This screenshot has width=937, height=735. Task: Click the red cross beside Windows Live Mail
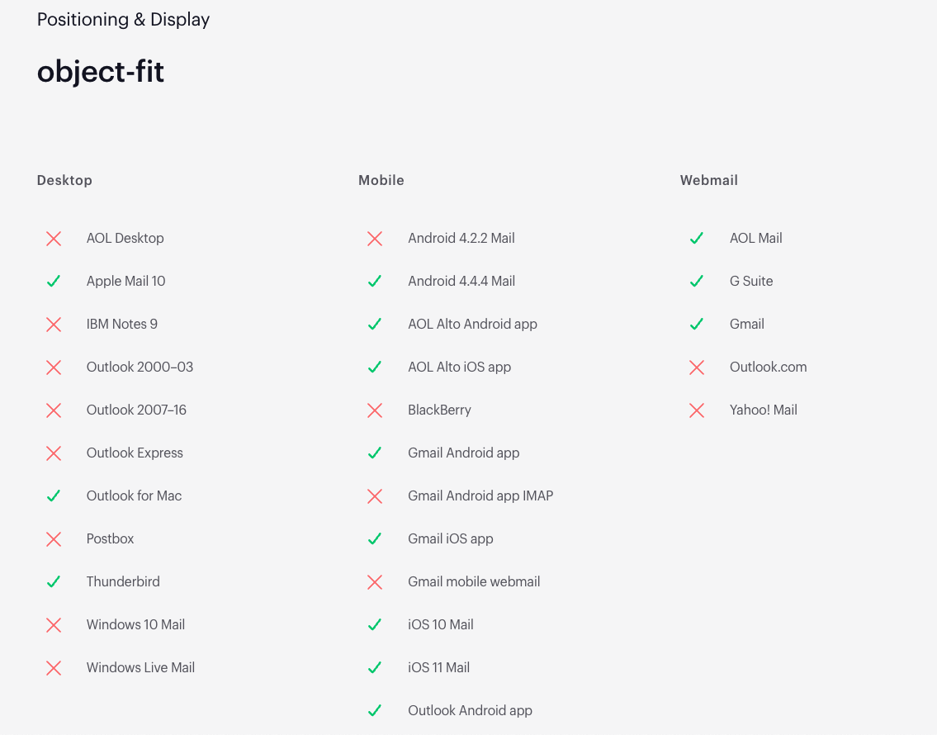(x=54, y=668)
